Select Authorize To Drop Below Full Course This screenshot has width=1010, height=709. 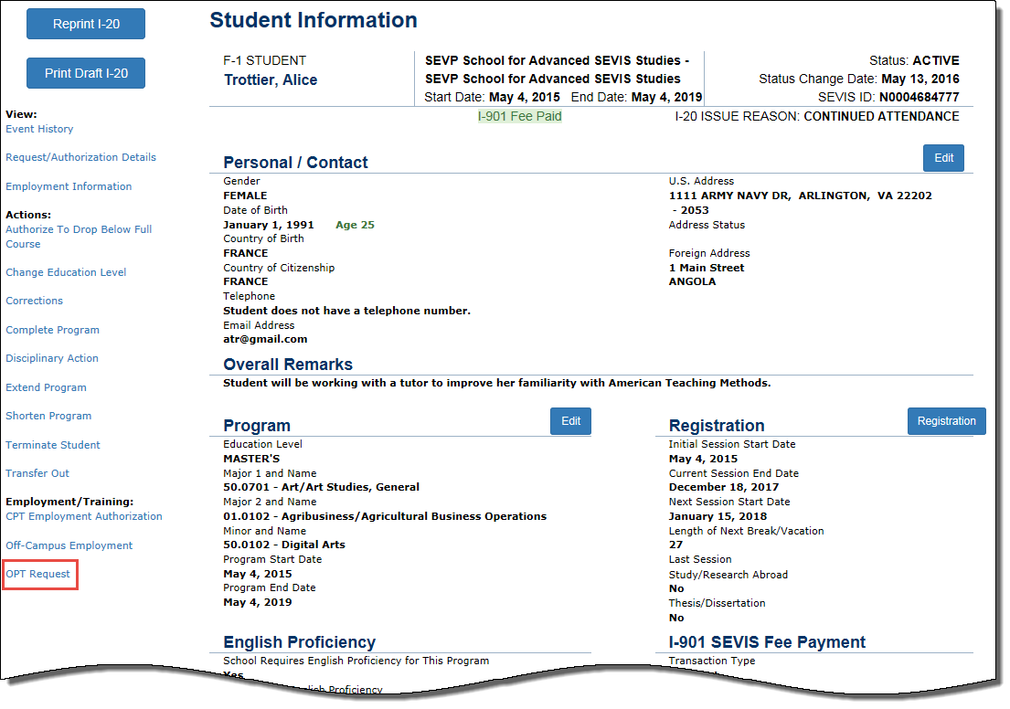79,237
